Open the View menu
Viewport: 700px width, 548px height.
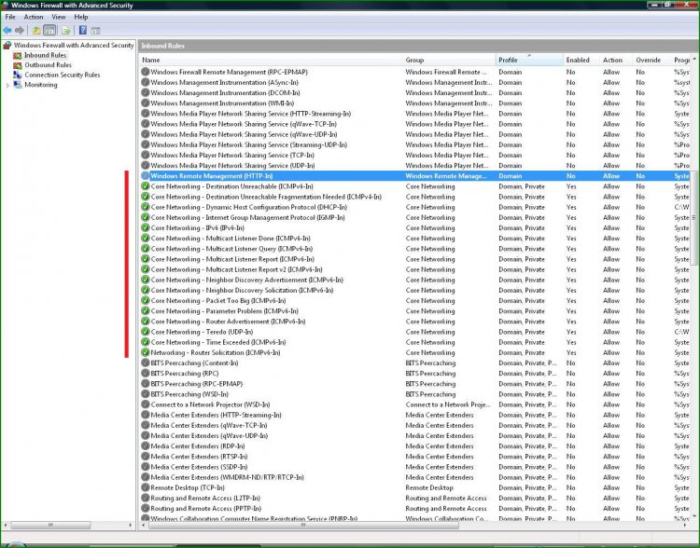(59, 17)
